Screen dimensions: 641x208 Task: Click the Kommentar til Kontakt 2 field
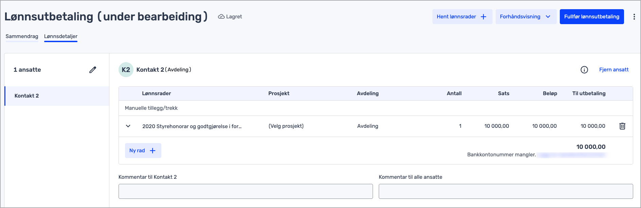pos(245,191)
